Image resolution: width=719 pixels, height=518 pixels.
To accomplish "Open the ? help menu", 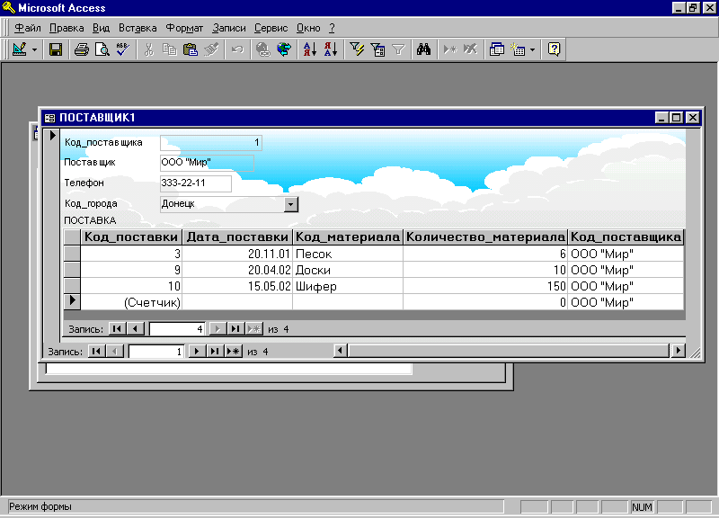I will [332, 28].
